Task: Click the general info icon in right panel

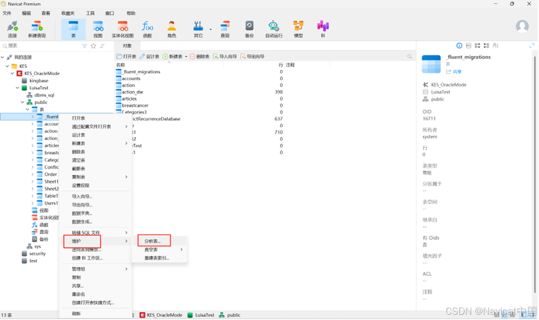Action: point(459,45)
